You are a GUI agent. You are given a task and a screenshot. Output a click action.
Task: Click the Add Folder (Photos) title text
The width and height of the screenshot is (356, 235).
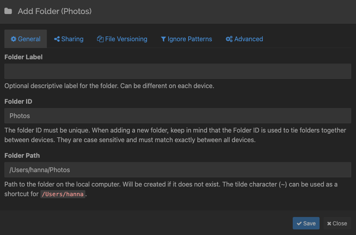pyautogui.click(x=55, y=11)
